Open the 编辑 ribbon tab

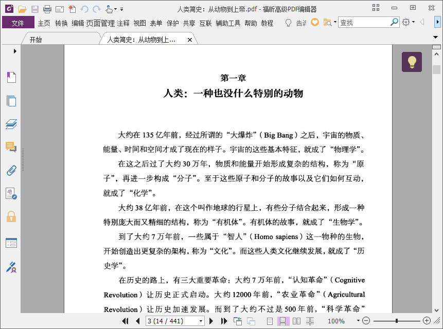78,23
